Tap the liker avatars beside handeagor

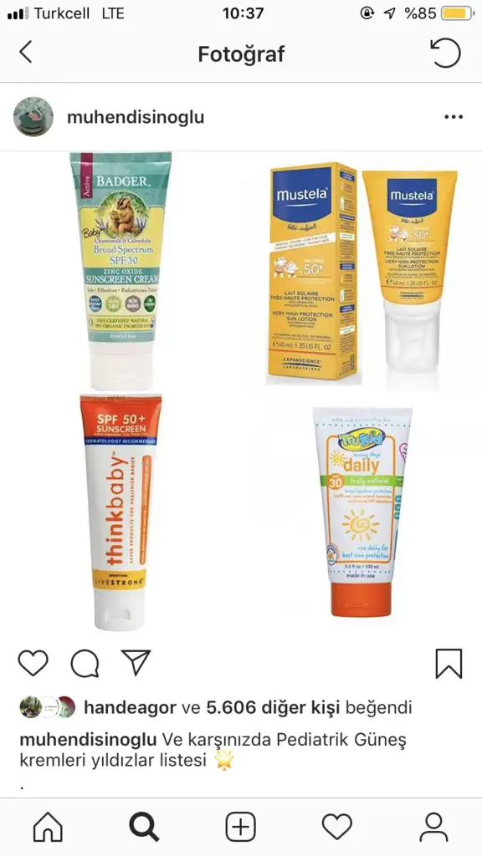pos(48,707)
